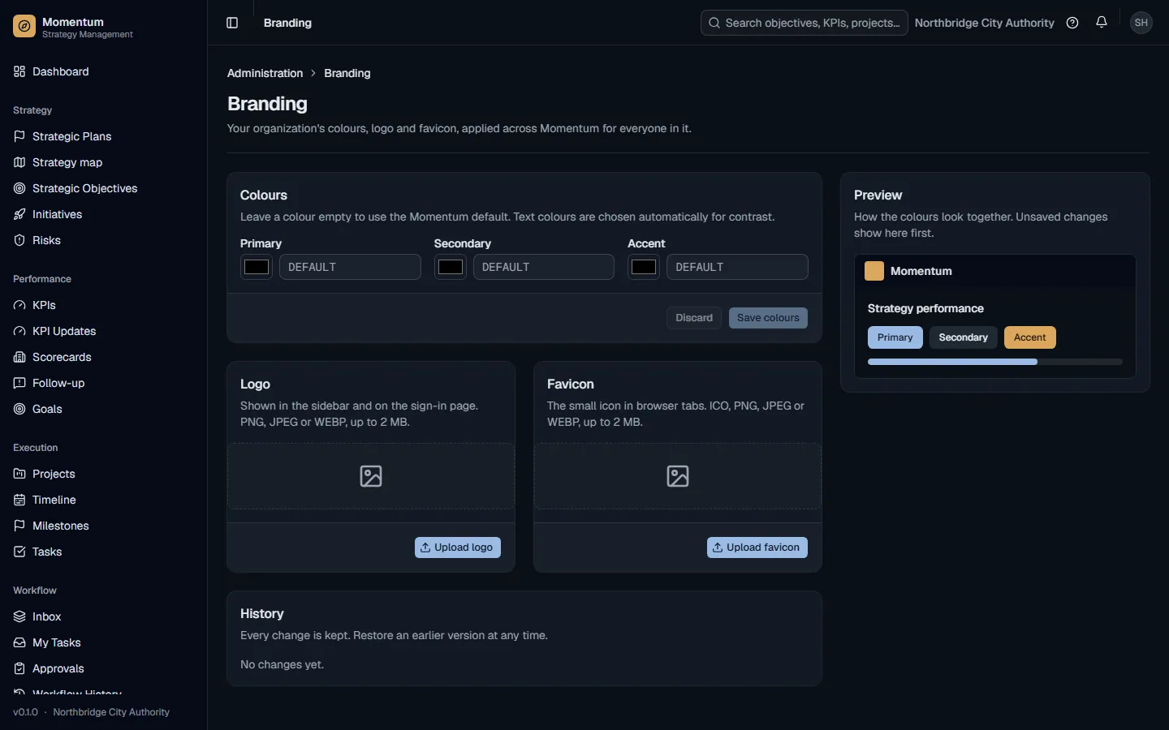Click the Accent preview chip
The width and height of the screenshot is (1169, 730).
point(1030,337)
